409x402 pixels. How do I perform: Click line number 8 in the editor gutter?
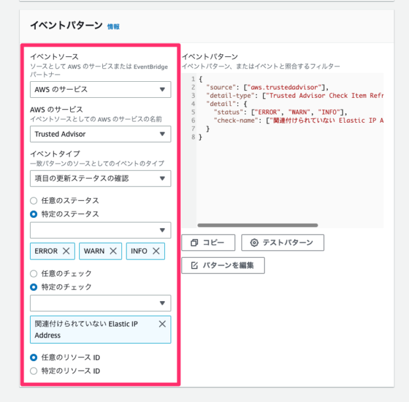193,137
